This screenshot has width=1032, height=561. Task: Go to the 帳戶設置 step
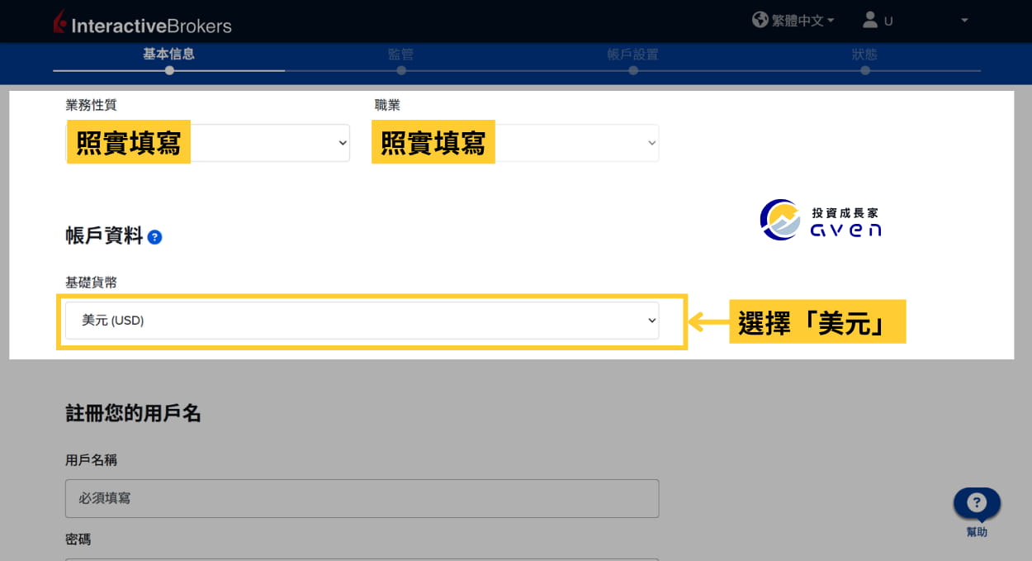[632, 55]
